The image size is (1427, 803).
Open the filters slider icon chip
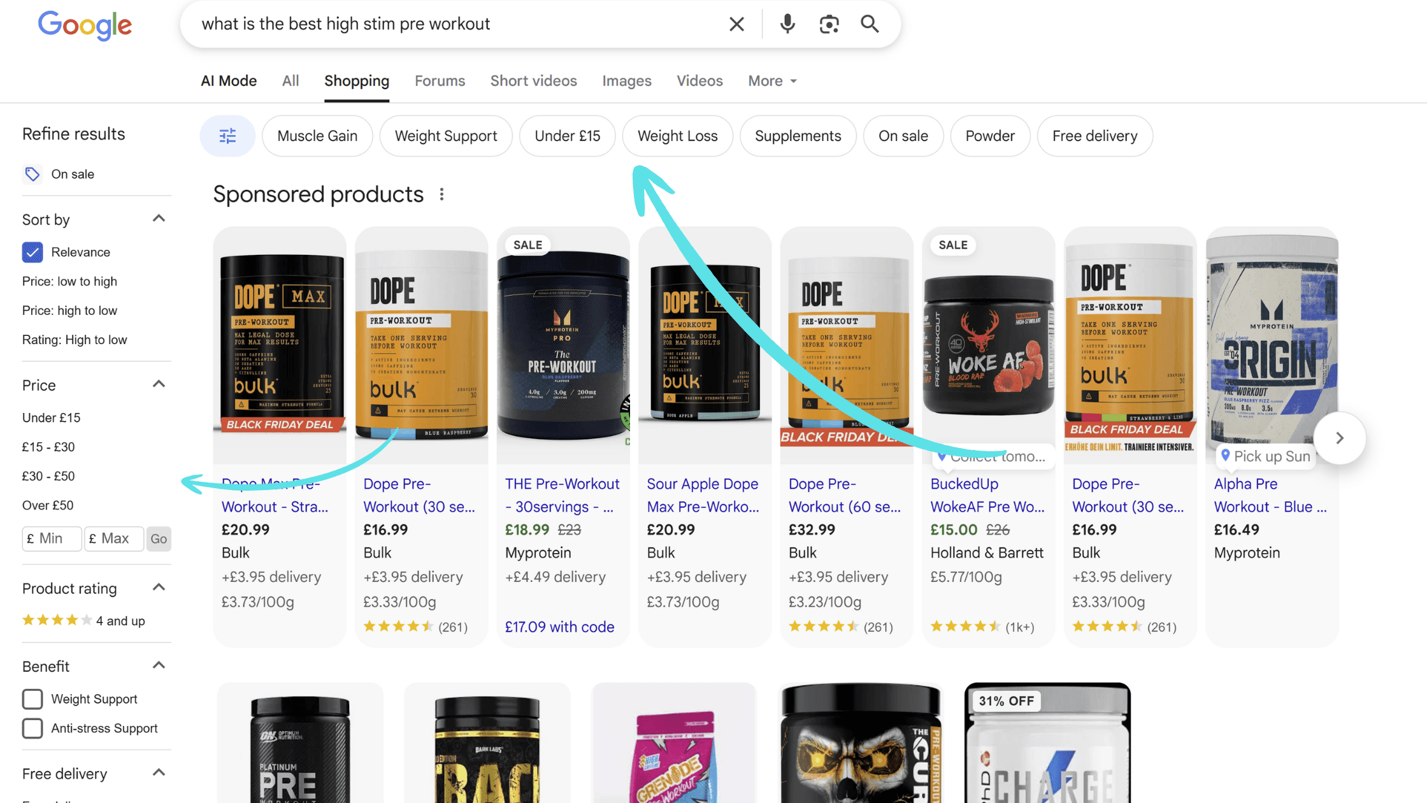coord(227,136)
